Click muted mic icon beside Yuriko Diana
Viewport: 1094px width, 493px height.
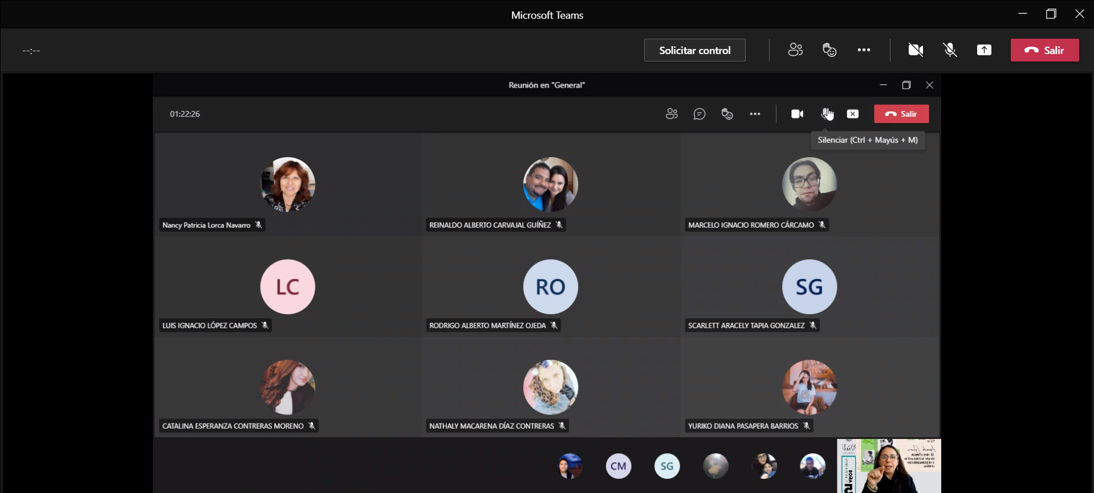pos(807,426)
